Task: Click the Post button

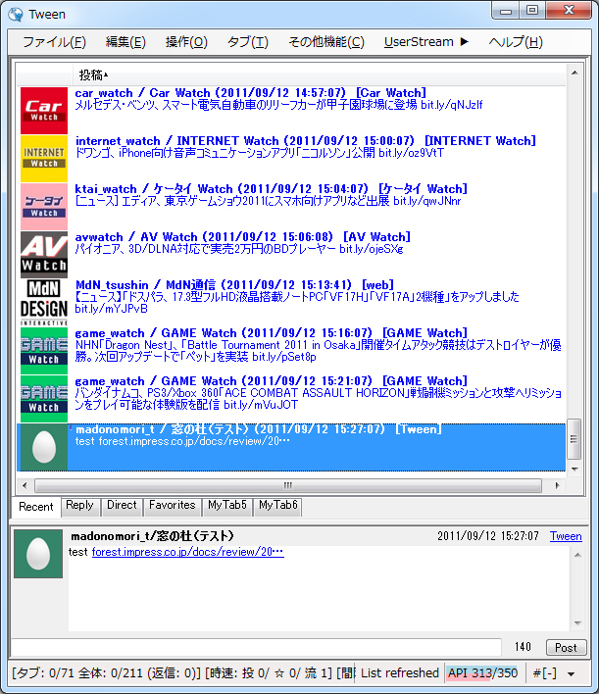Action: (566, 648)
